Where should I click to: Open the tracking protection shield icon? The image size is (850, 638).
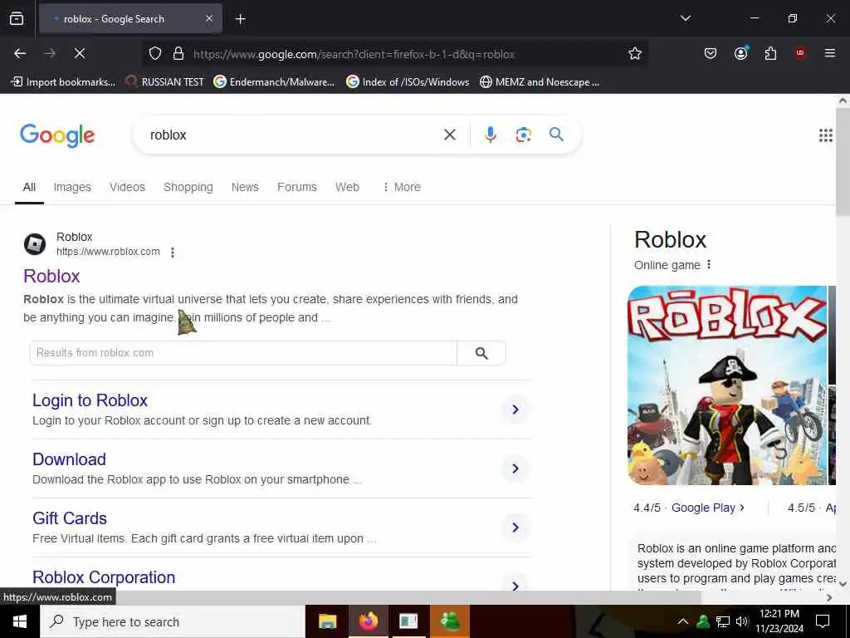(155, 54)
